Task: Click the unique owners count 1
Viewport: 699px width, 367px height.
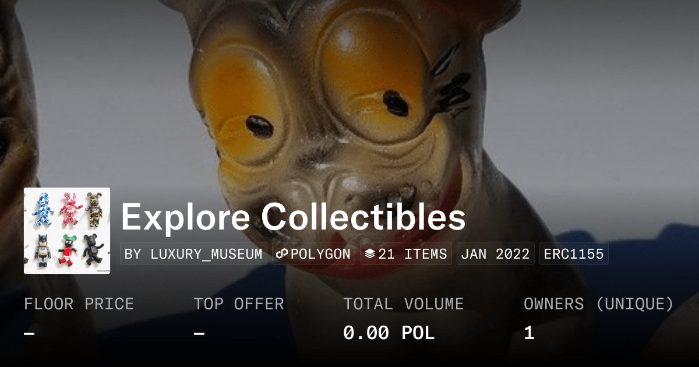Action: [x=529, y=333]
